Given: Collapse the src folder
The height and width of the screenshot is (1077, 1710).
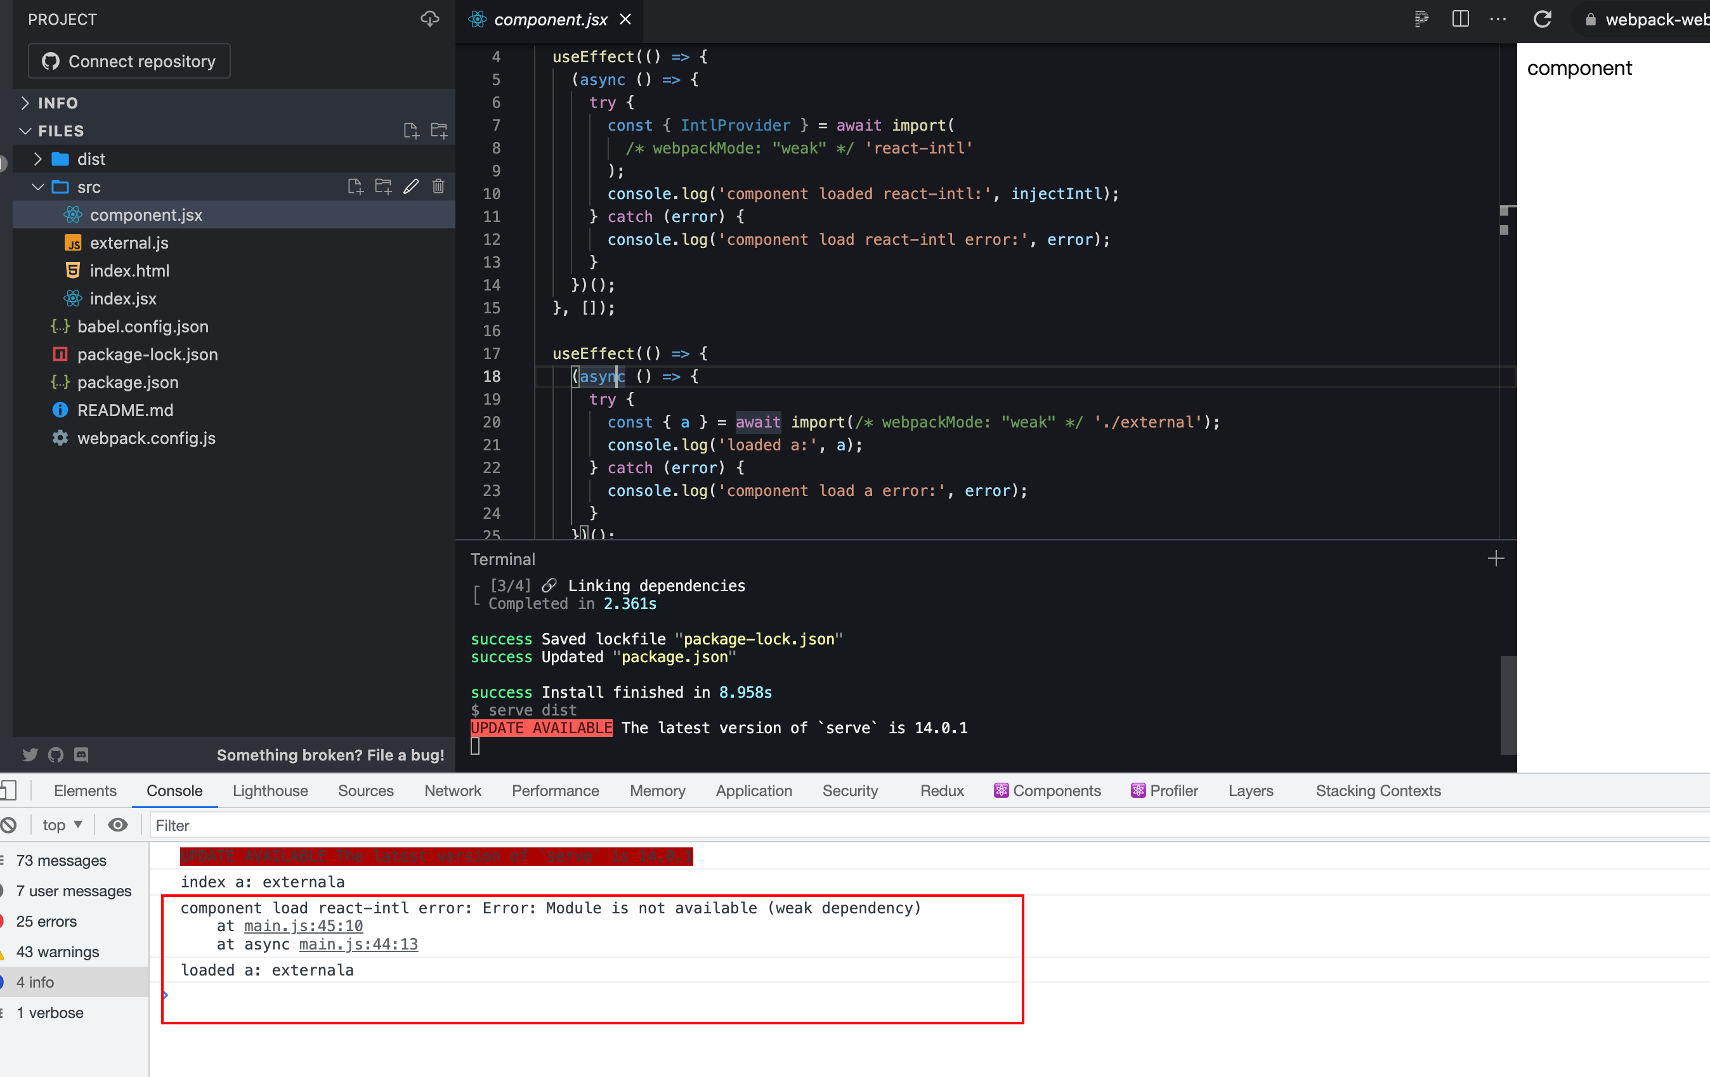Looking at the screenshot, I should [37, 186].
